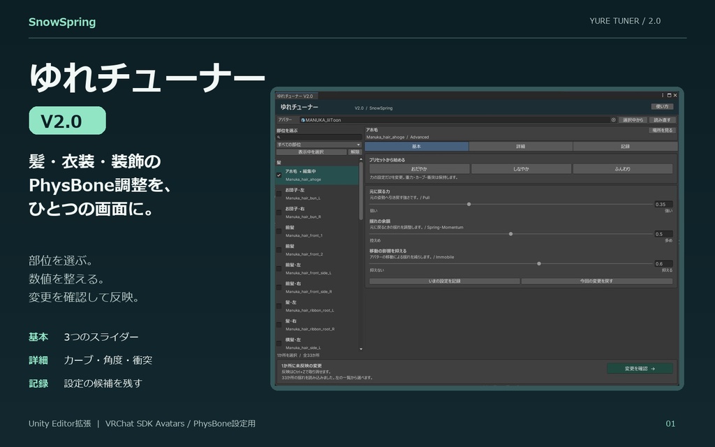Screen dimensions: 715x447
Task: Click the object picker circle in avatar field
Action: tap(613, 120)
